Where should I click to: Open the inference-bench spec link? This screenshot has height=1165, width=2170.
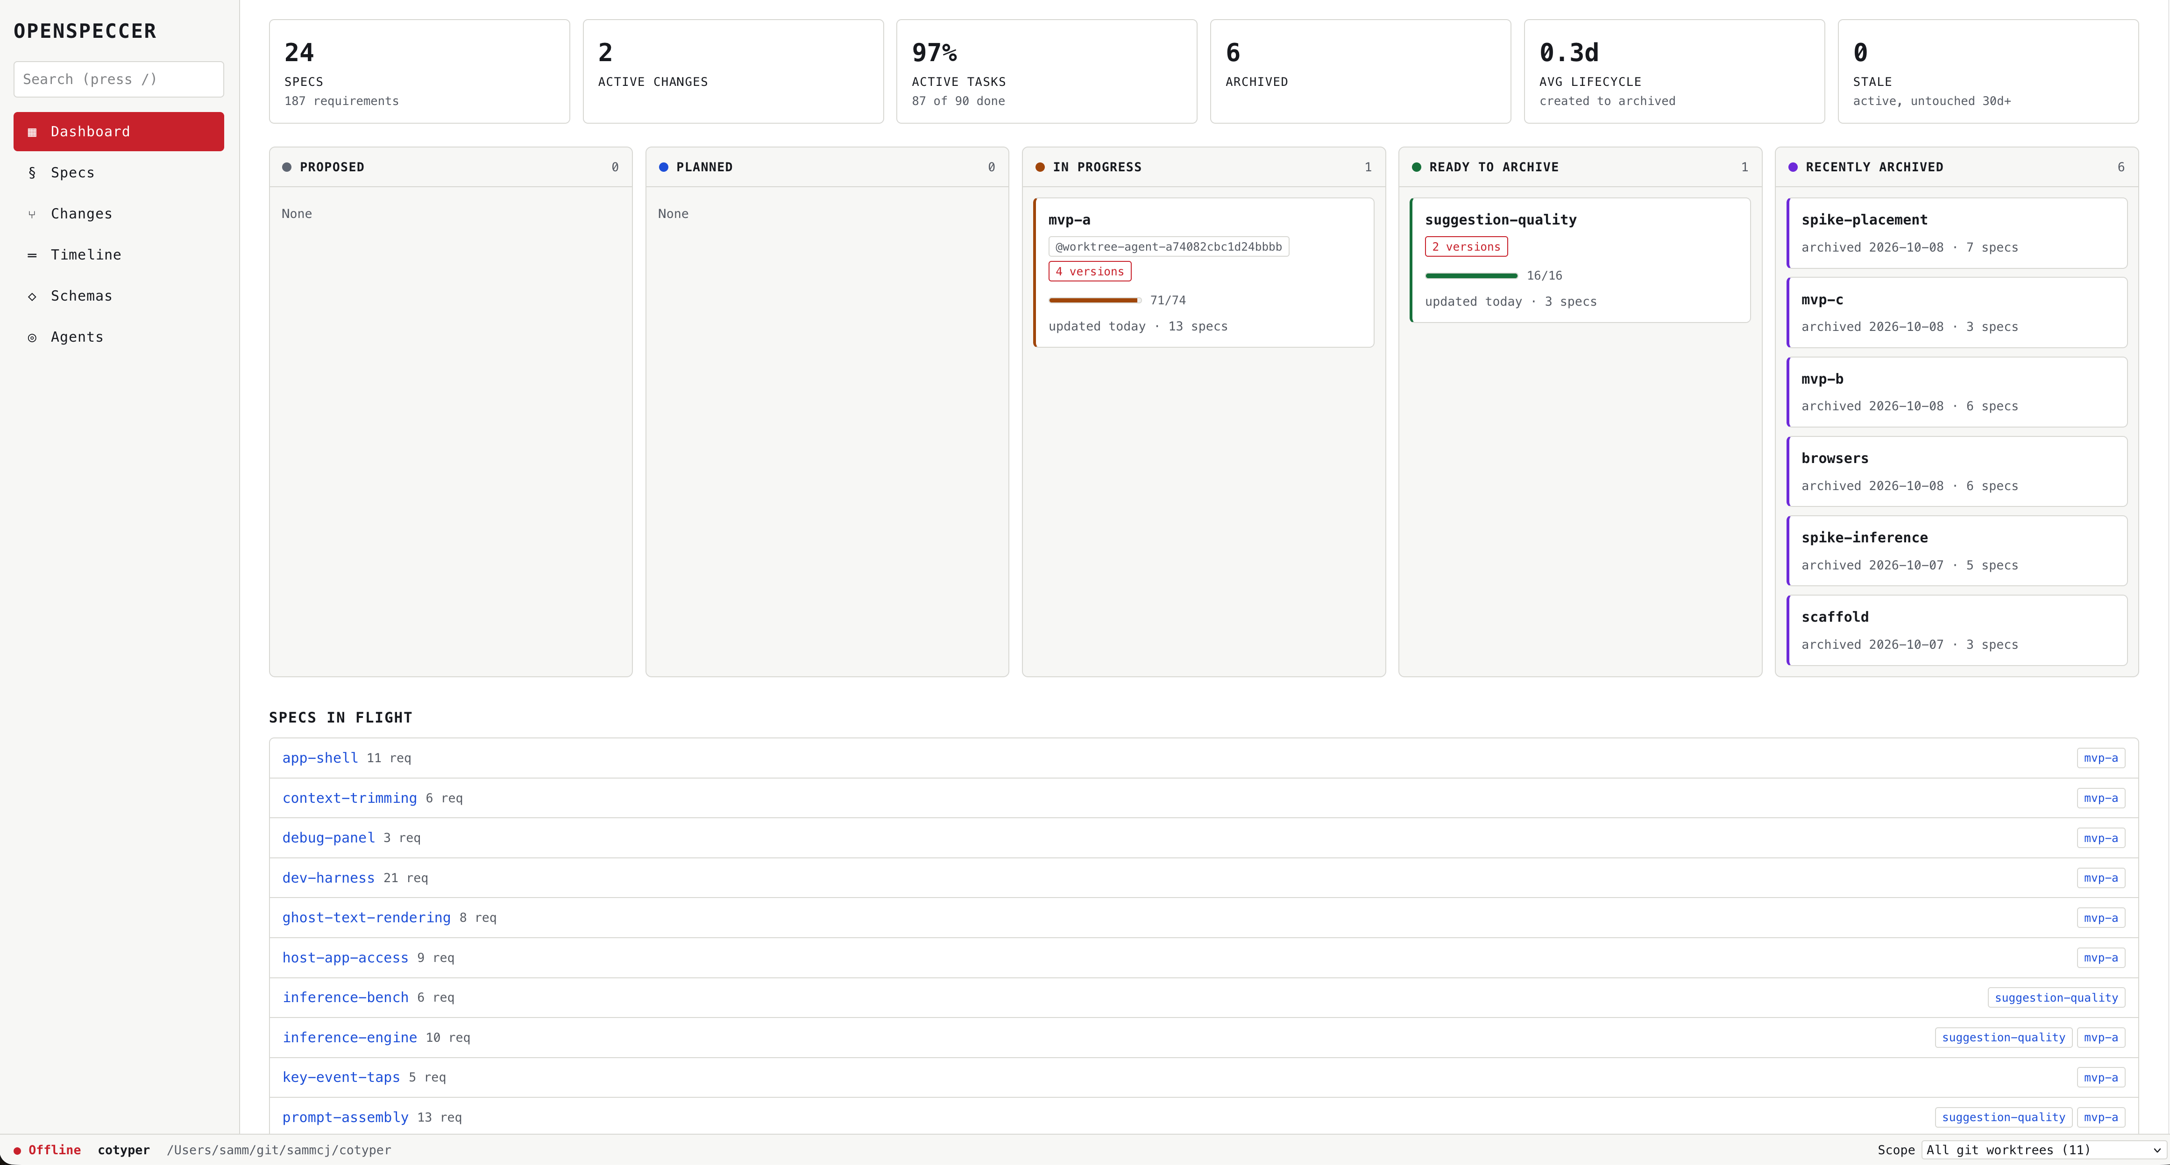click(345, 997)
